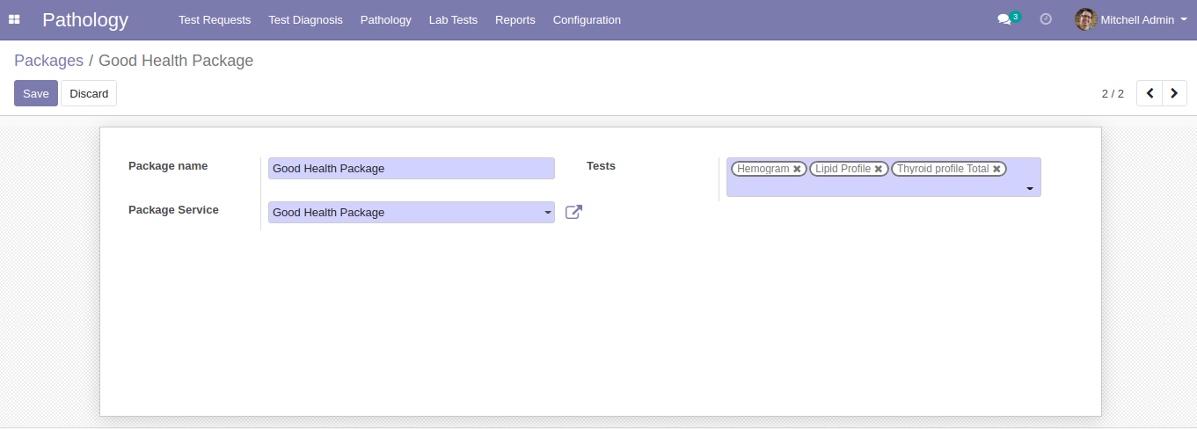Screen dimensions: 1197x429
Task: Open the Lab Tests menu
Action: (453, 19)
